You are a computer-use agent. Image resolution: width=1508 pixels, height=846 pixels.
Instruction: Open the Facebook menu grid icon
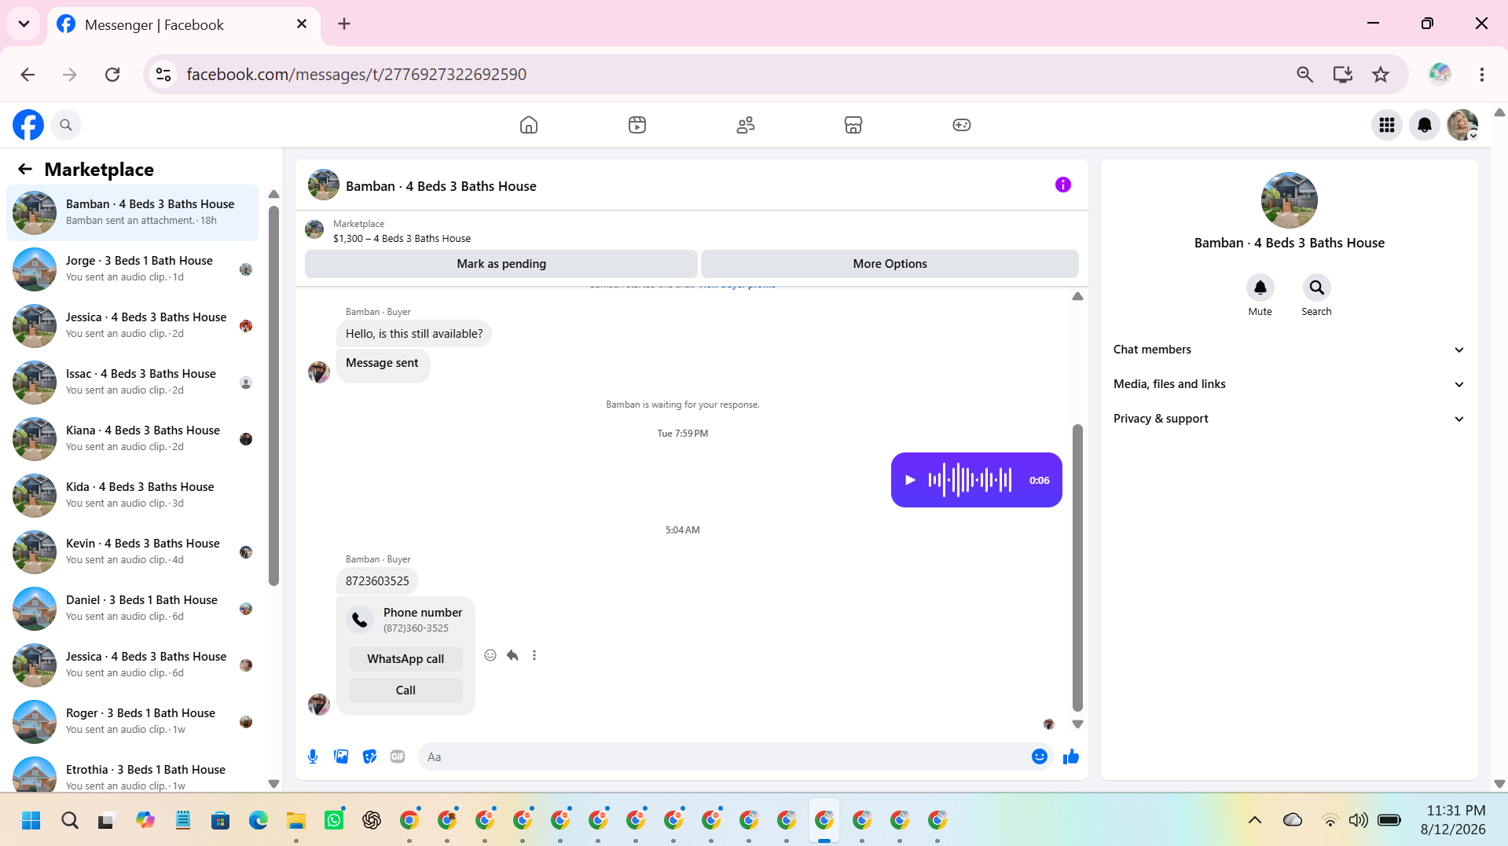[x=1387, y=125]
